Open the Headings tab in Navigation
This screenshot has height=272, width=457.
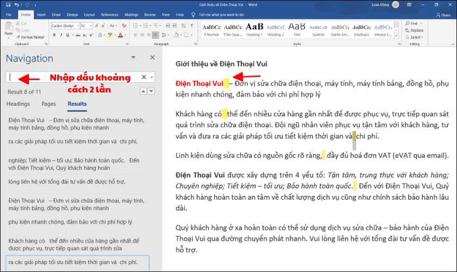(x=18, y=104)
